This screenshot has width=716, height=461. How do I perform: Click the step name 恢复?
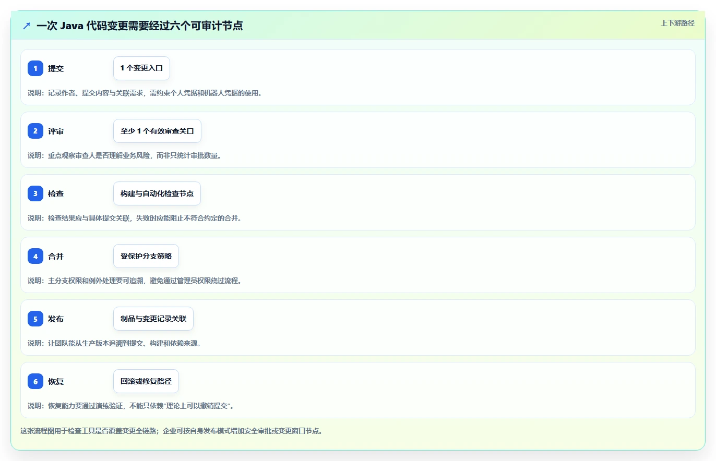point(56,381)
